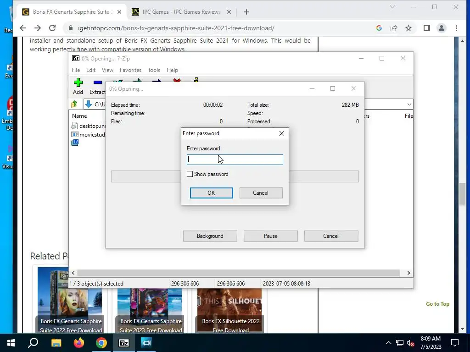
Task: Go back in Chrome history
Action: 23,28
